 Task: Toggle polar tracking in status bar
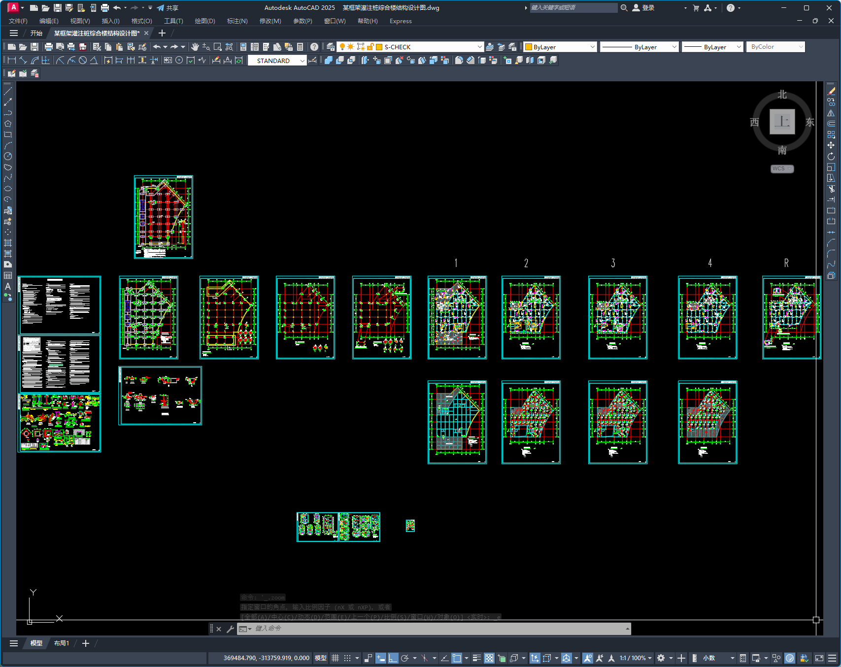coord(405,658)
